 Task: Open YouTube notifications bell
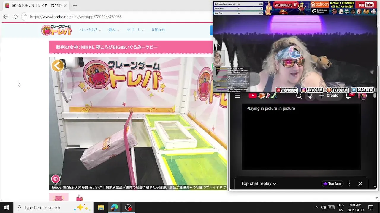349,96
